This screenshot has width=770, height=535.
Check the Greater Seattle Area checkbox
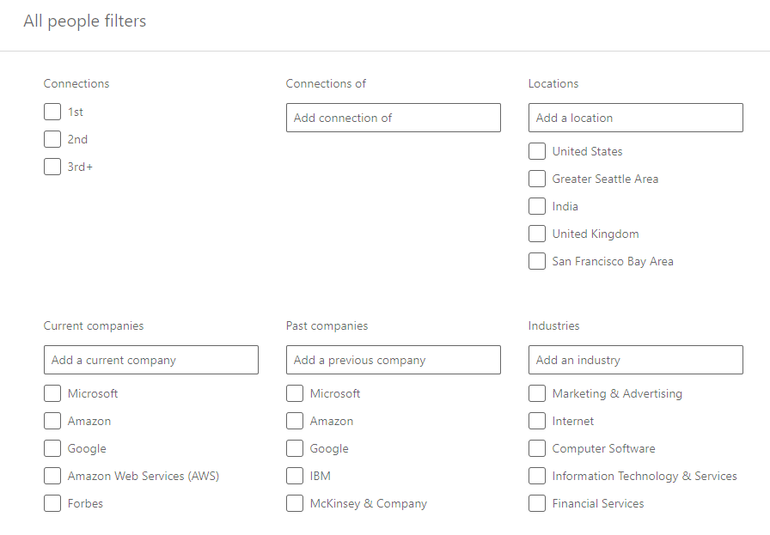pos(536,179)
